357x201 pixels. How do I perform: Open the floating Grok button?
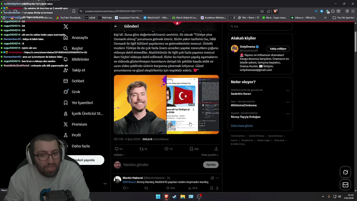pyautogui.click(x=345, y=172)
